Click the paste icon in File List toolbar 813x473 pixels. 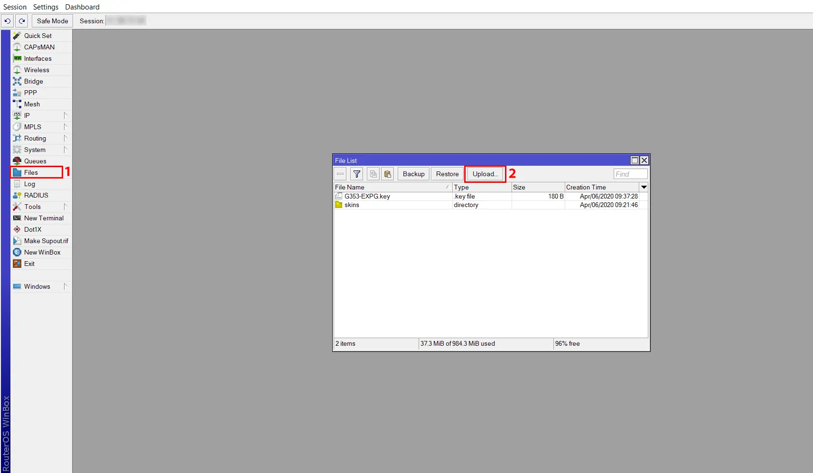click(388, 174)
